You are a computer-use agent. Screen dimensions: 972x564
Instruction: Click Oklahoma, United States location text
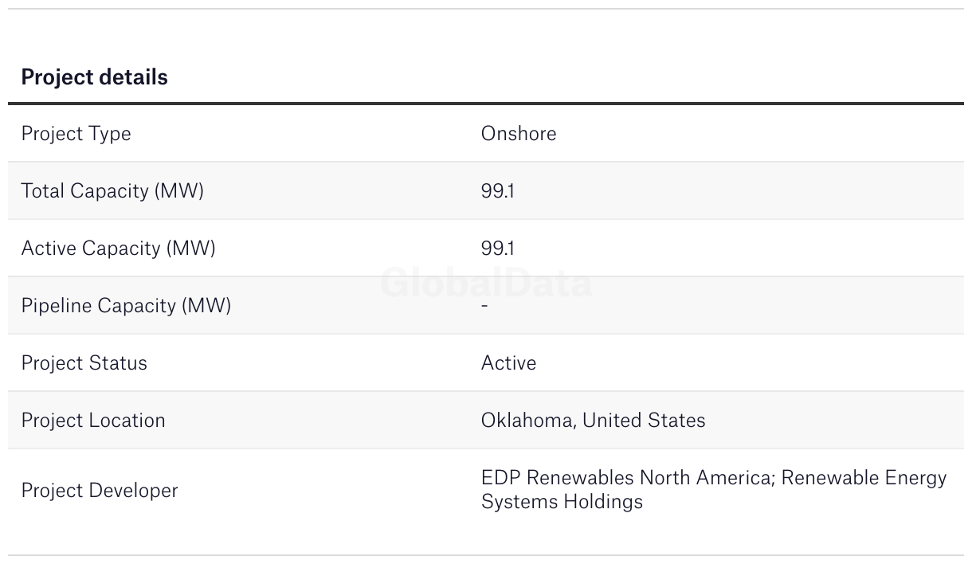tap(593, 420)
